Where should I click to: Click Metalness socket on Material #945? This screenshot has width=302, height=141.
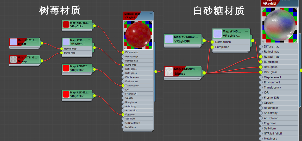click(x=123, y=127)
